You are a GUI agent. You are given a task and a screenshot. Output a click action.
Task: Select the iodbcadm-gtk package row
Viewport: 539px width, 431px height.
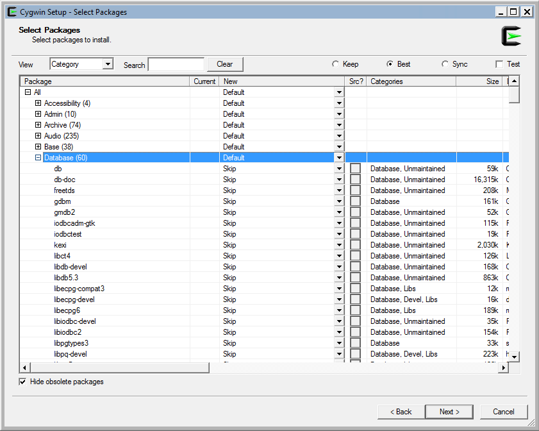[264, 223]
